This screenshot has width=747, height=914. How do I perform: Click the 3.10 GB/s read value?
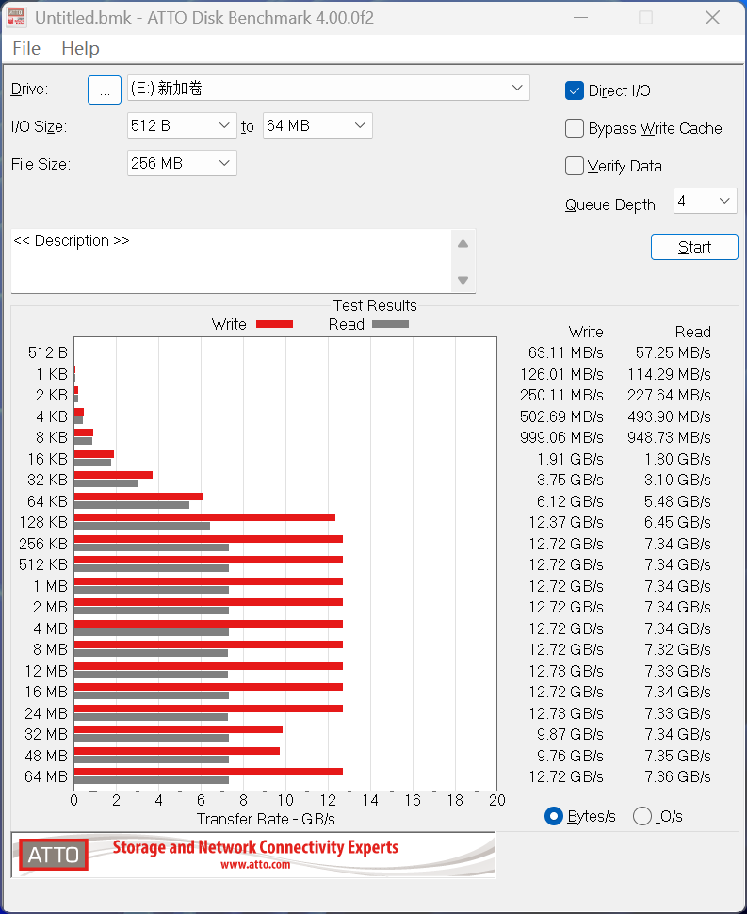click(677, 481)
